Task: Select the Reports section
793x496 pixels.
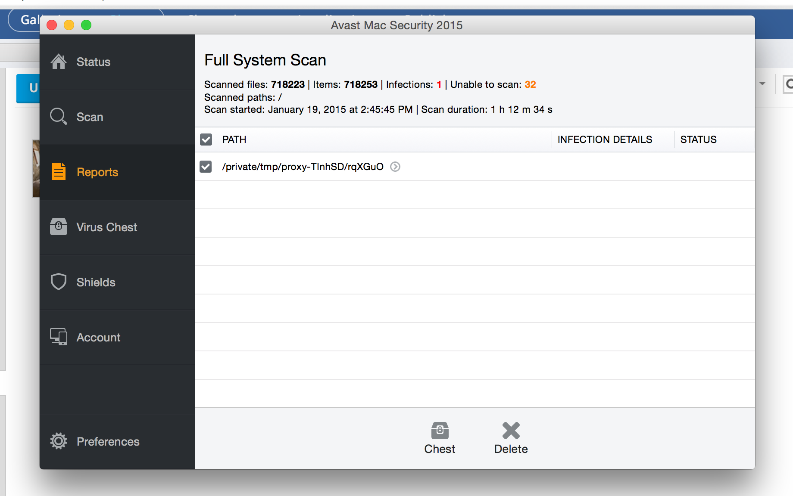Action: (x=117, y=172)
